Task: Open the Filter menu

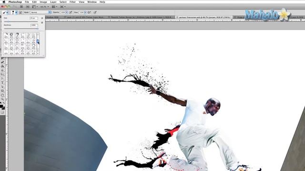Action: (x=72, y=2)
